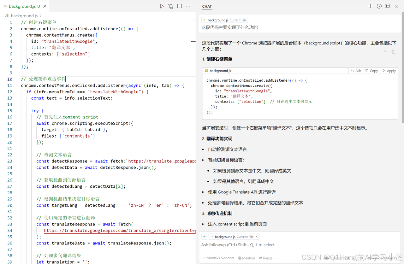Split the editor with the layout icon
Image resolution: width=404 pixels, height=264 pixels.
click(180, 6)
